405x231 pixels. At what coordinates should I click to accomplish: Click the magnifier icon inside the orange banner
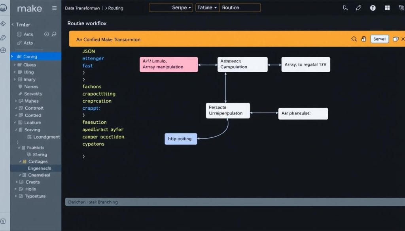click(x=355, y=39)
